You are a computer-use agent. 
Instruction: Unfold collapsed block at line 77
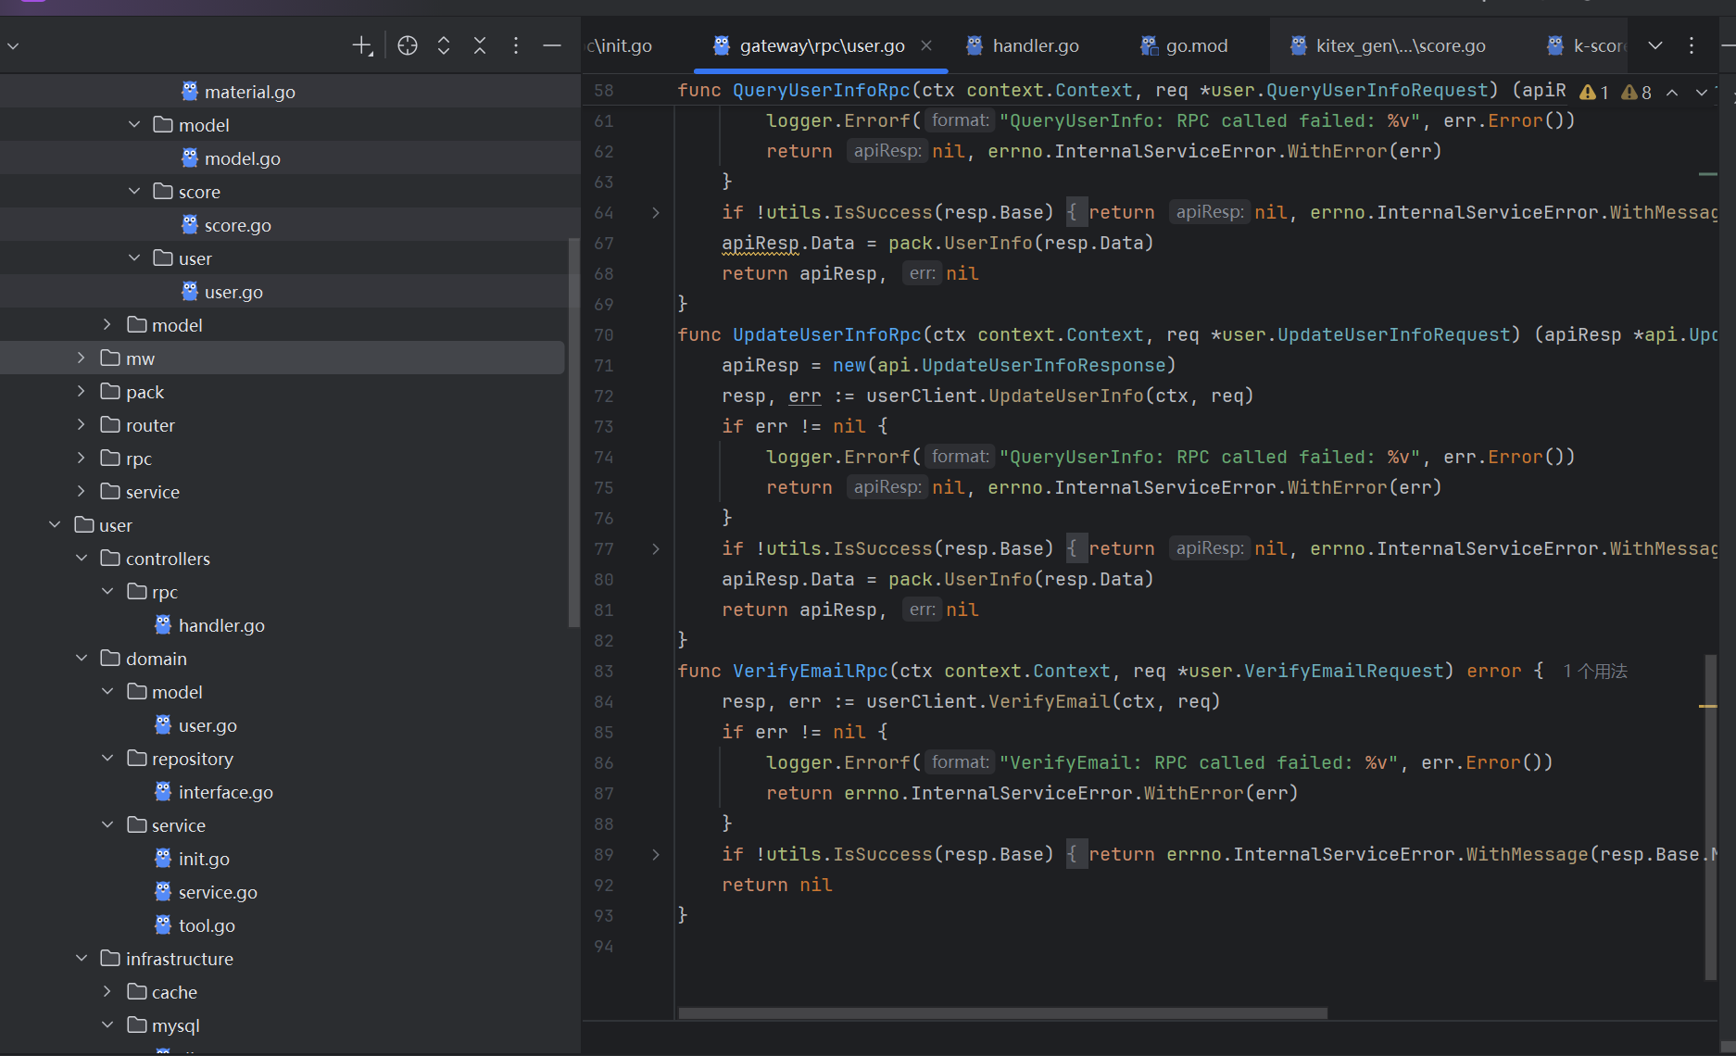(x=656, y=548)
